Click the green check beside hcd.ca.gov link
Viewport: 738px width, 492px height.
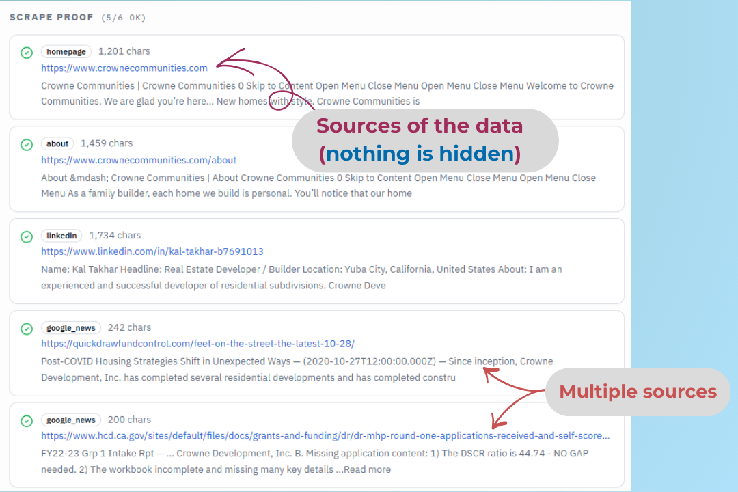point(27,420)
